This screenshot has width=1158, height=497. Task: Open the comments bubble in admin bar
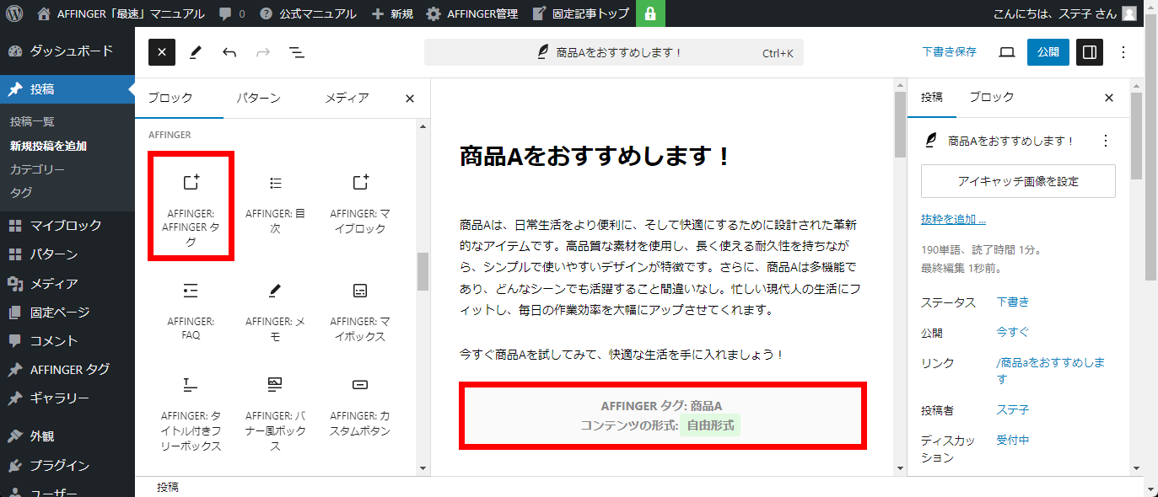pos(232,13)
